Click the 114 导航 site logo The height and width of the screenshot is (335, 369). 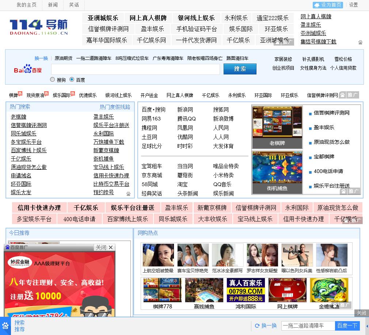click(39, 27)
